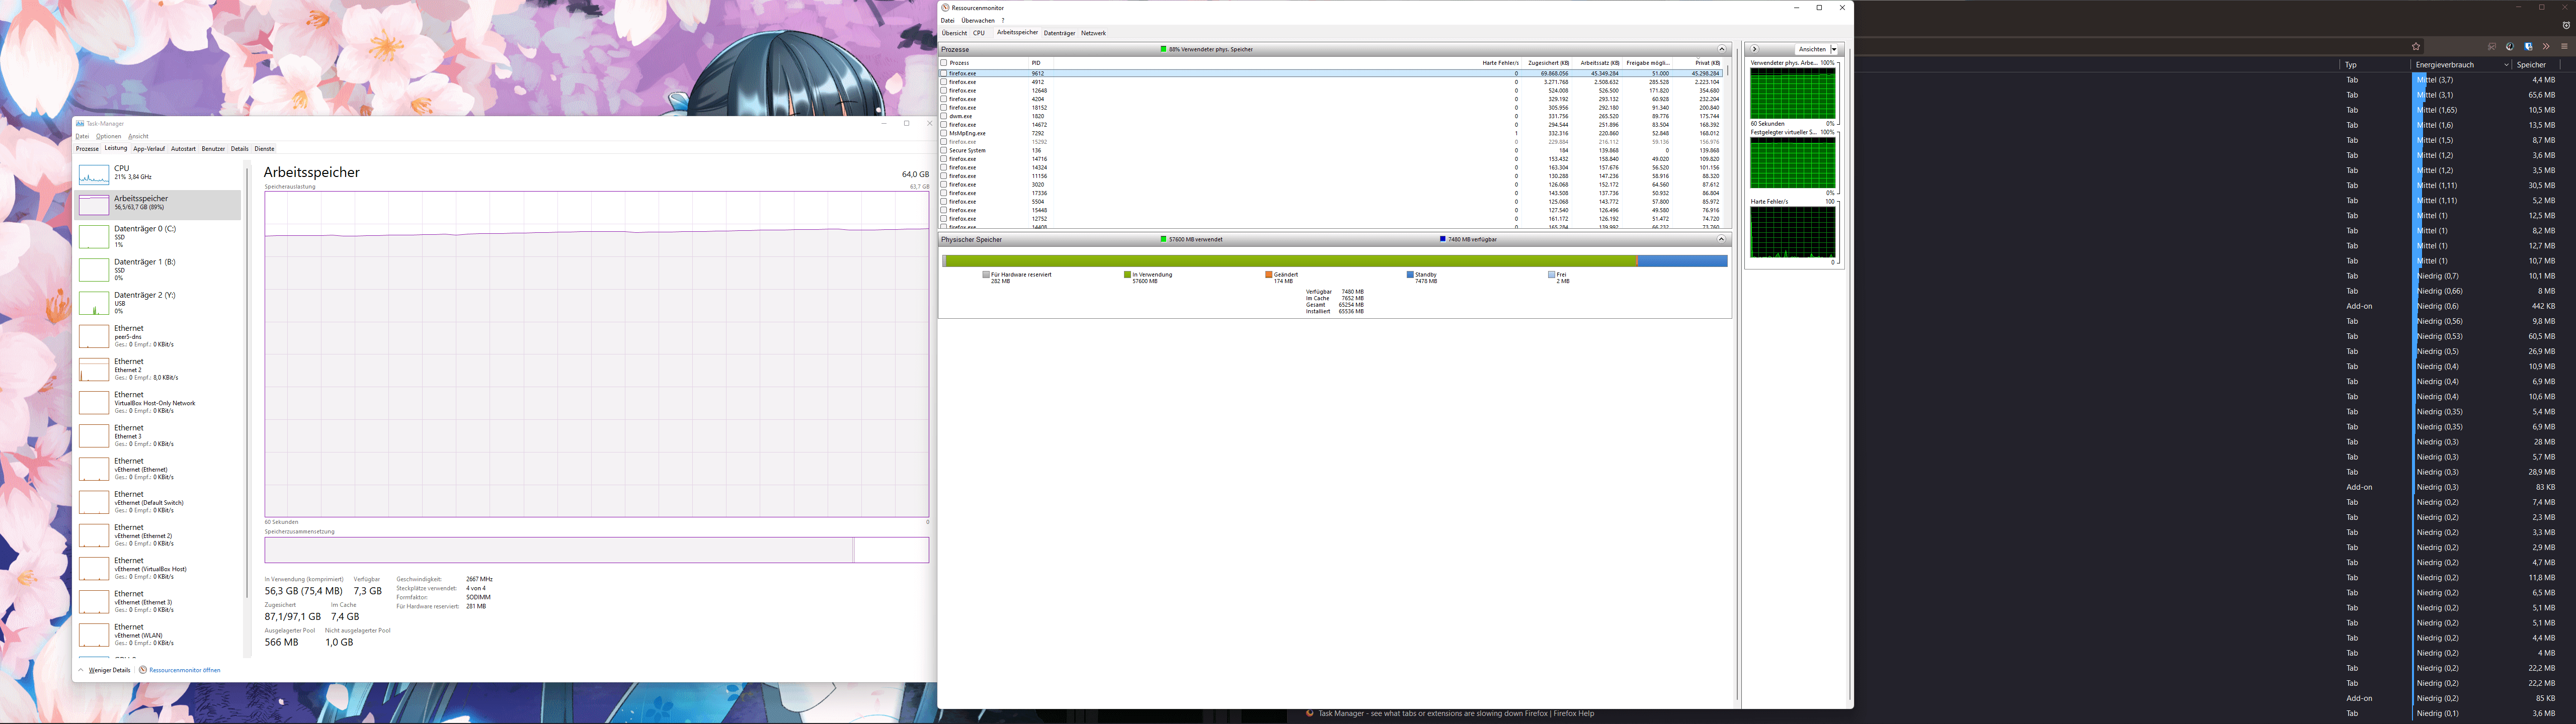This screenshot has width=2576, height=724.
Task: Click the shield lock extension icon
Action: (2528, 47)
